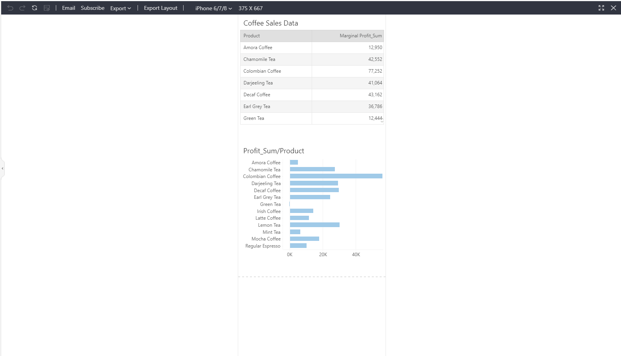Click the redo arrow icon
This screenshot has height=356, width=621.
click(x=22, y=8)
